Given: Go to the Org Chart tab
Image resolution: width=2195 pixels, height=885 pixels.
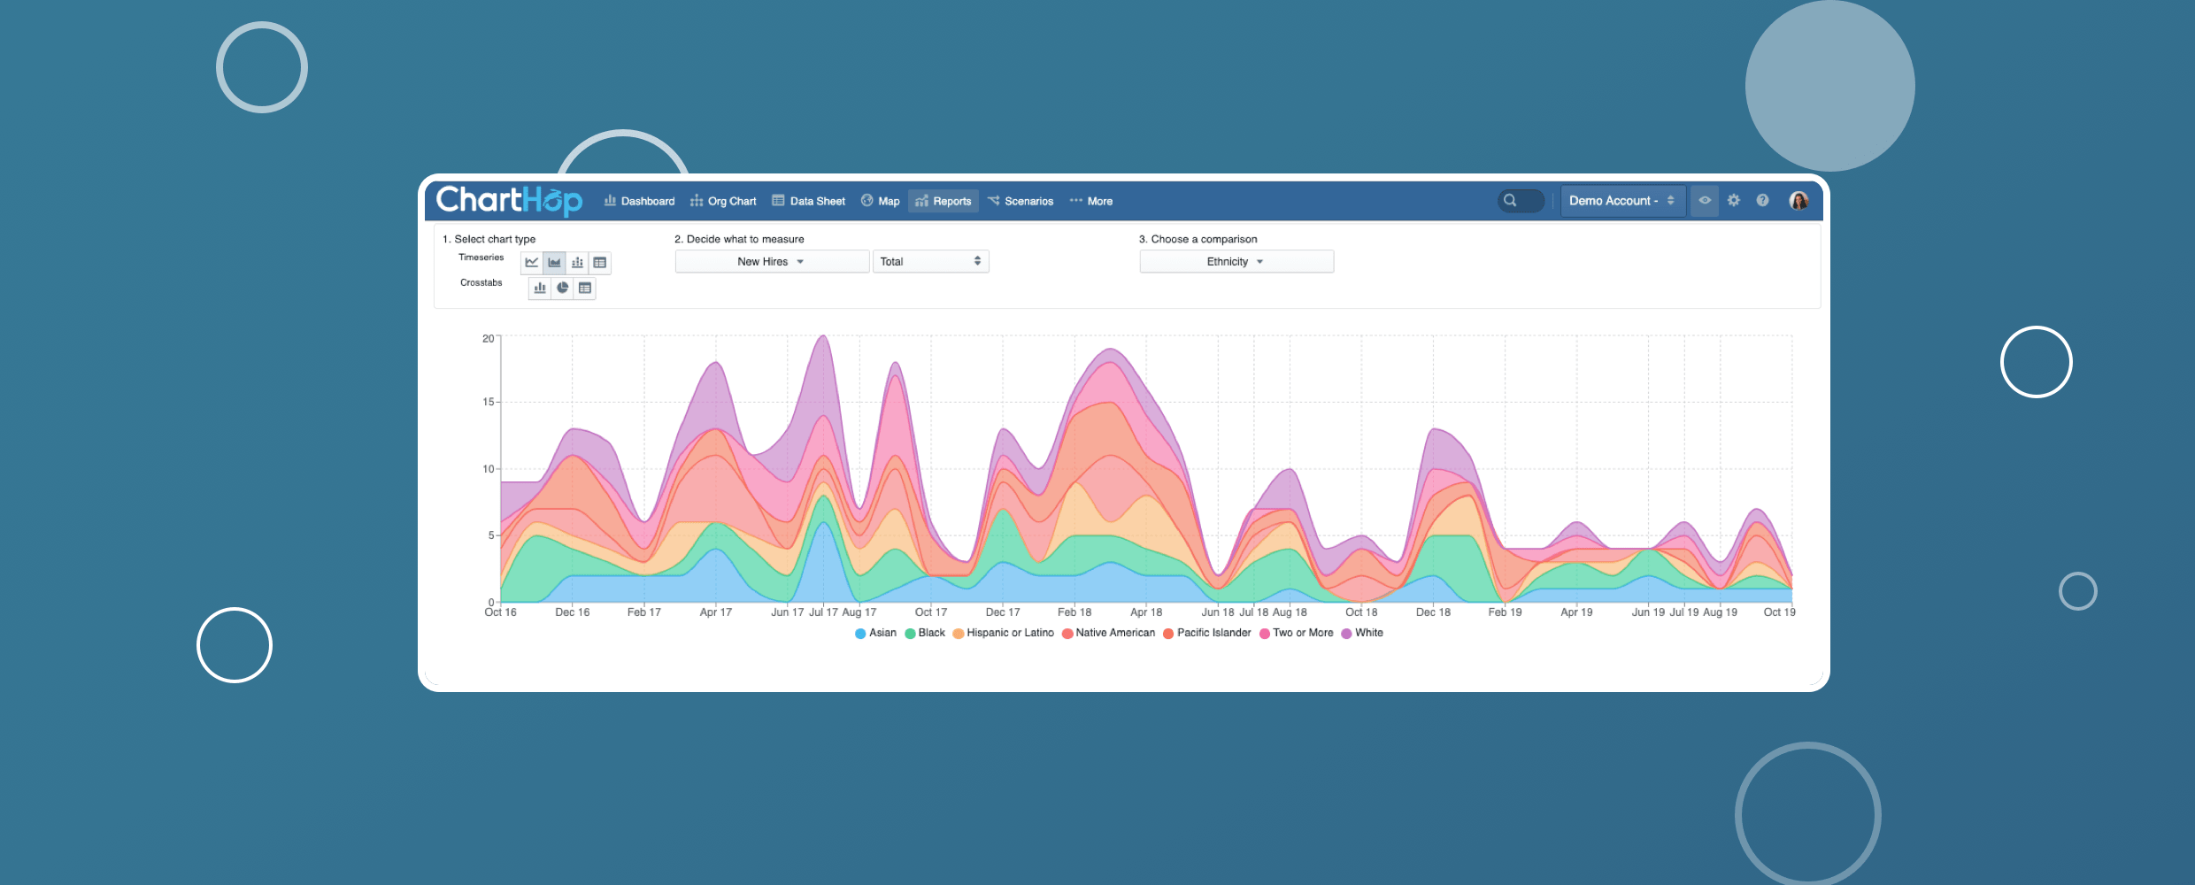Looking at the screenshot, I should coord(723,202).
